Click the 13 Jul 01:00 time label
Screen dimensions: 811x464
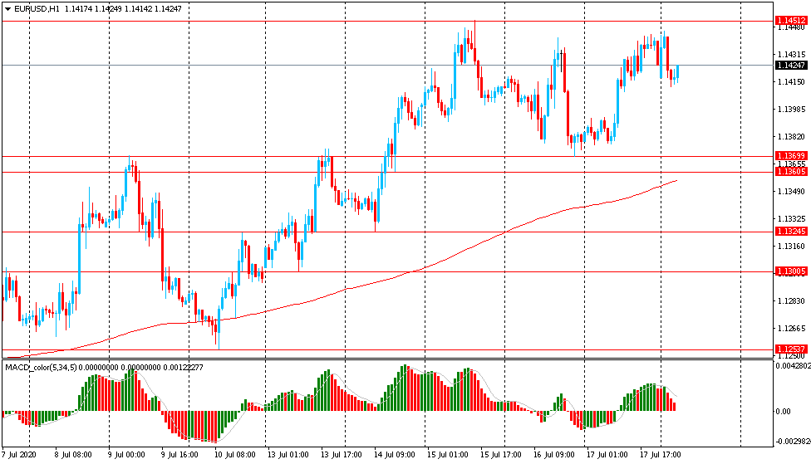point(288,455)
